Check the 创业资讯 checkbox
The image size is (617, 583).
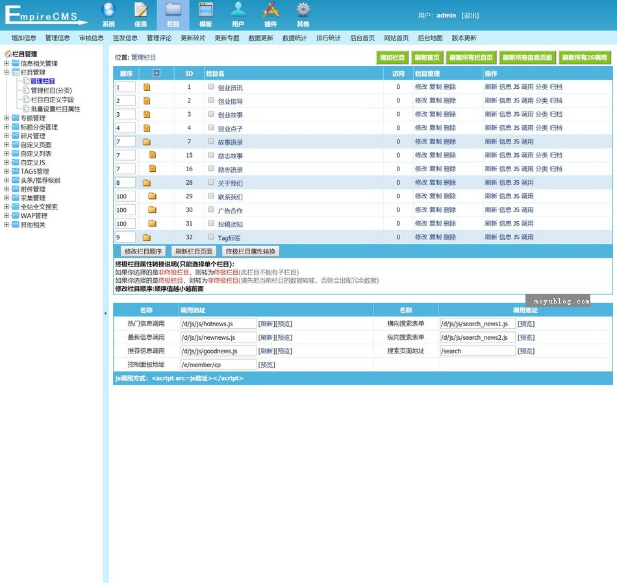click(x=211, y=86)
